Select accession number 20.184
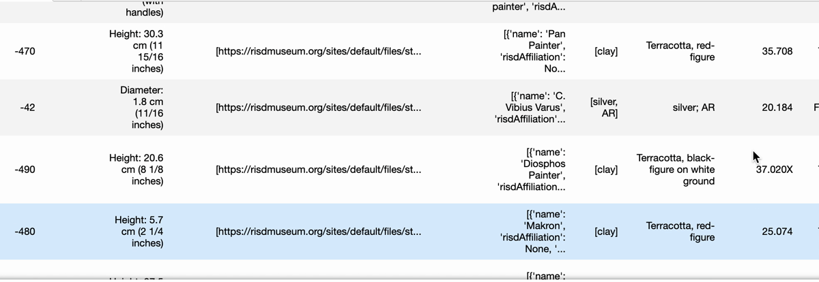The image size is (819, 282). tap(777, 108)
